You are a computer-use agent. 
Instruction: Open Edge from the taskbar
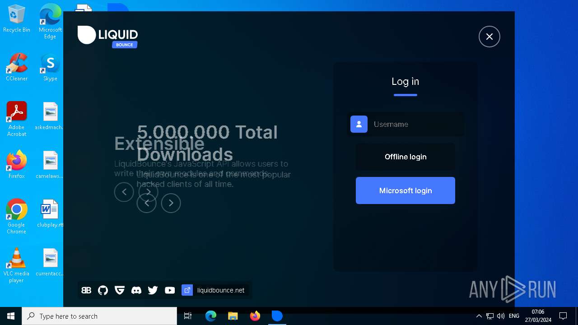211,316
